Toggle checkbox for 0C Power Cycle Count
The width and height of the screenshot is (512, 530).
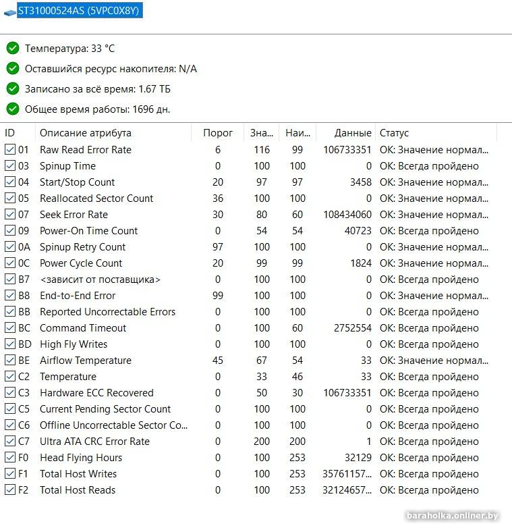coord(10,263)
